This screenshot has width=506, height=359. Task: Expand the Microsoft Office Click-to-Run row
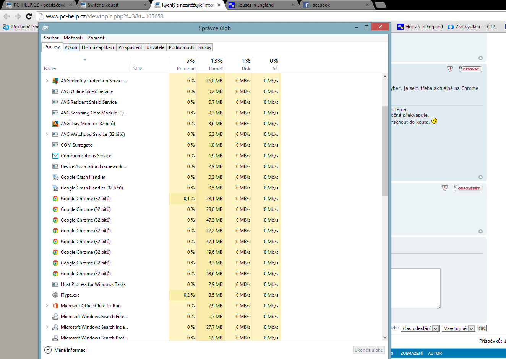click(x=47, y=306)
